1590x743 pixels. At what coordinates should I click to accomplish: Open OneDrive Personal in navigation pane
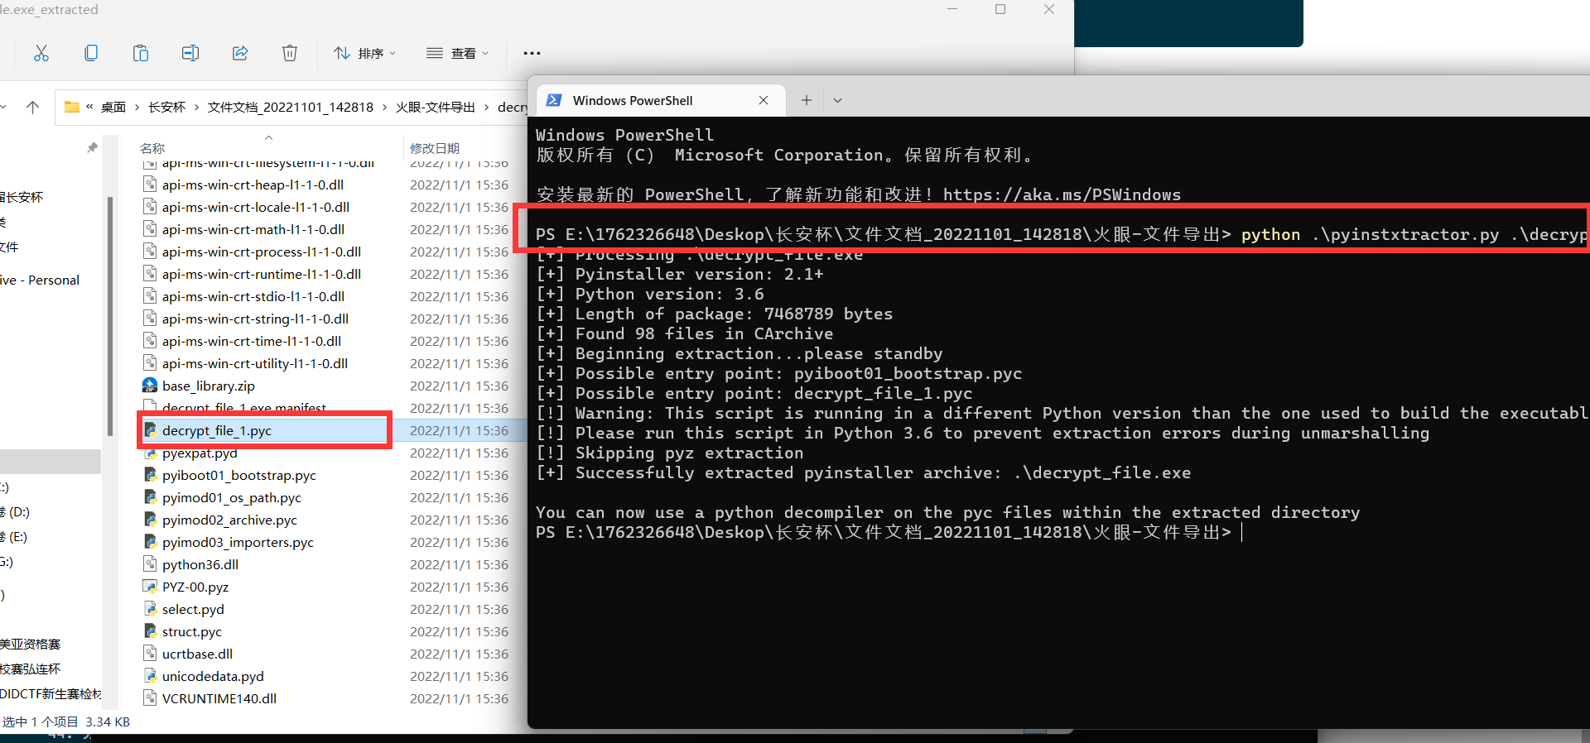click(40, 280)
